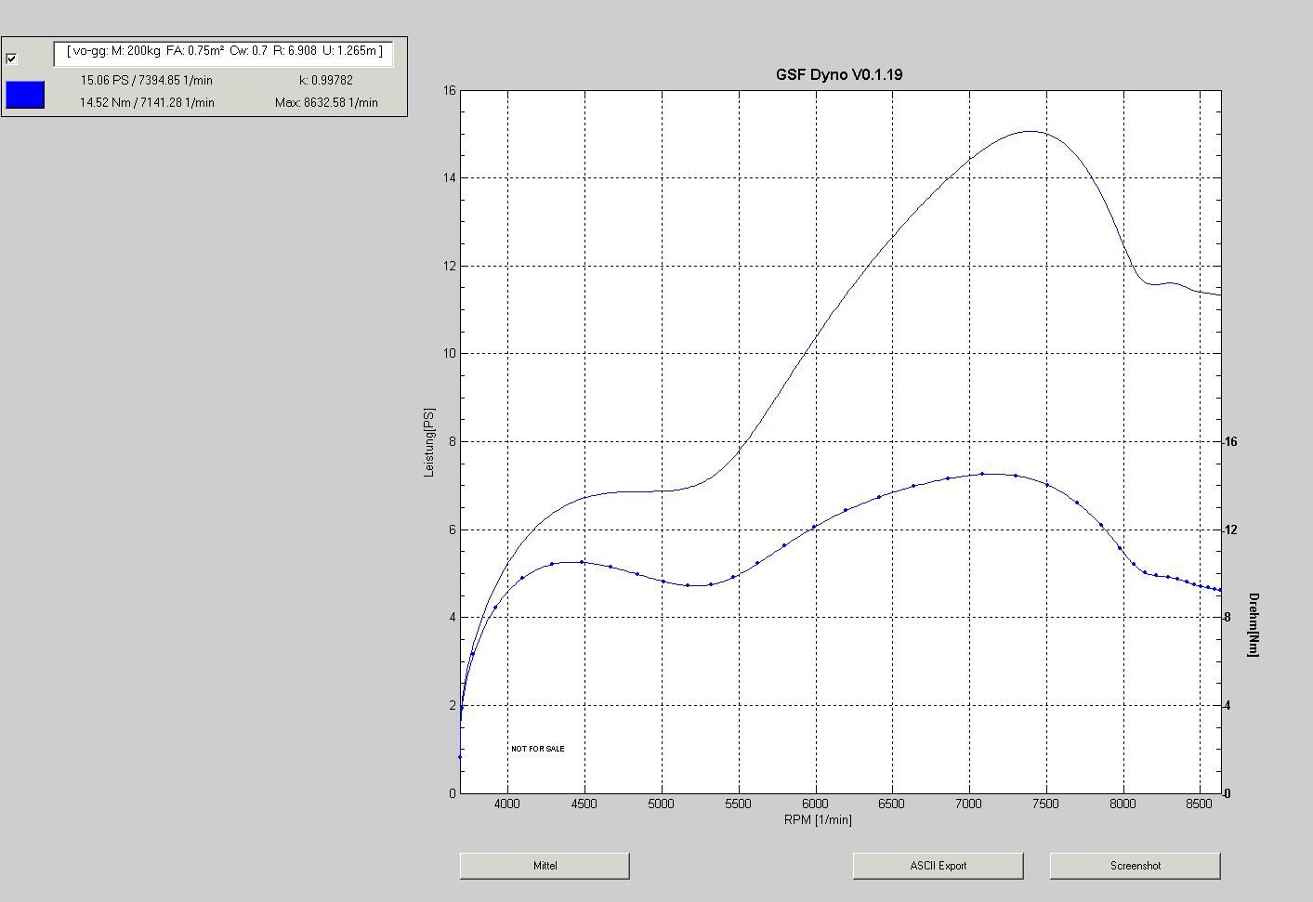
Task: Click the vo-gg run parameters text field
Action: (x=224, y=52)
